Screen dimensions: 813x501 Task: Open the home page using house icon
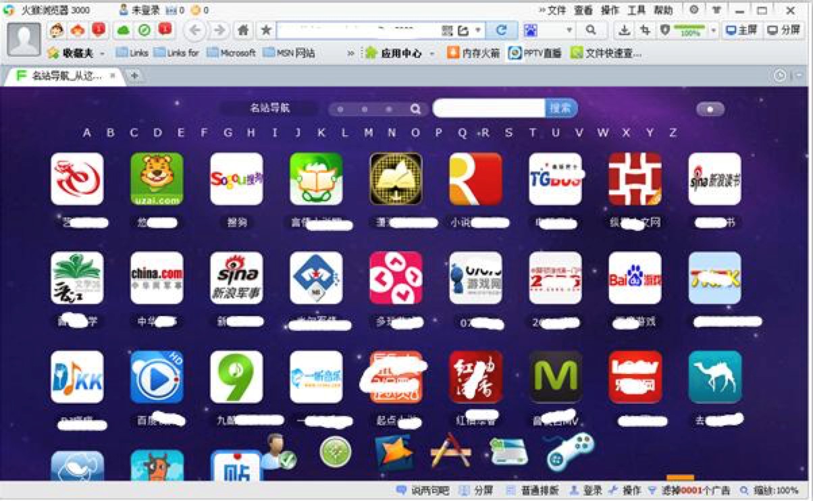coord(244,30)
